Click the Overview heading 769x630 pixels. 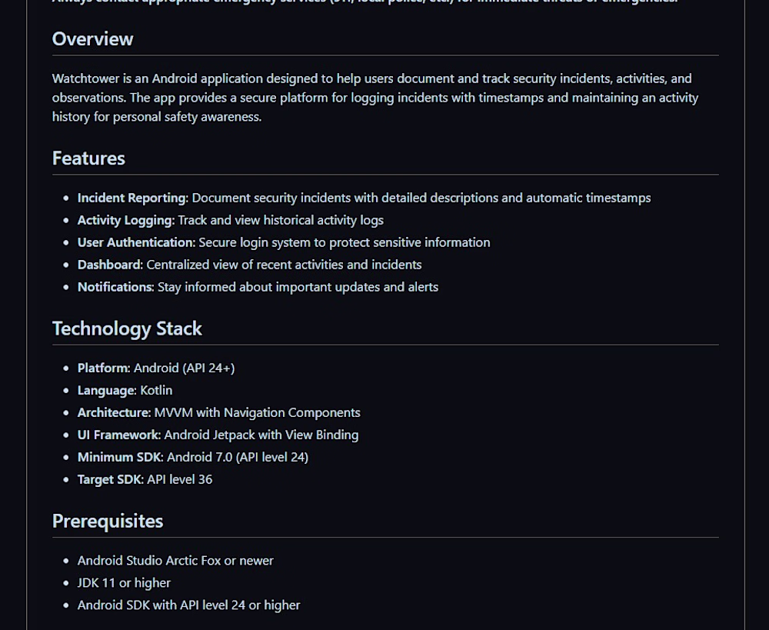93,39
